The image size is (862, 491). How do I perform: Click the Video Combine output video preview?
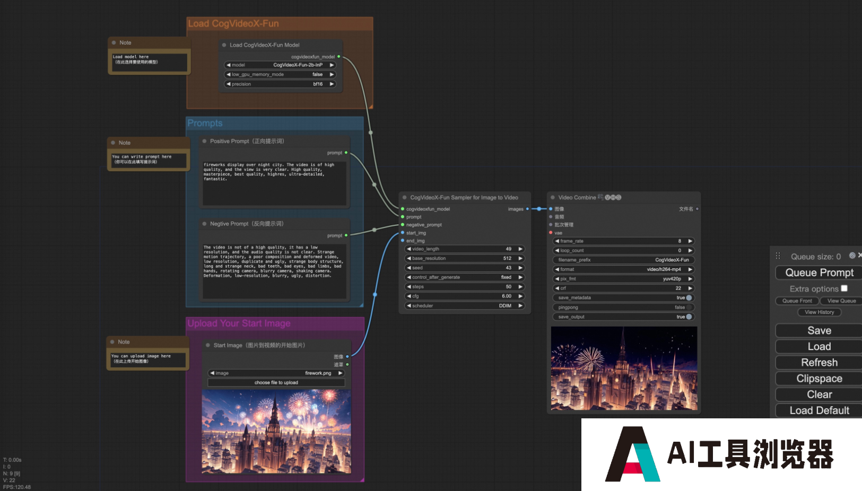[624, 369]
